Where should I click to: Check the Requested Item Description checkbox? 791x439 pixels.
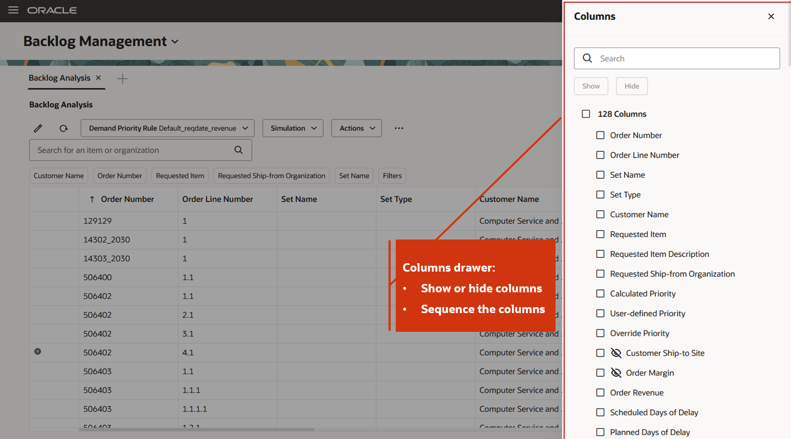click(601, 254)
